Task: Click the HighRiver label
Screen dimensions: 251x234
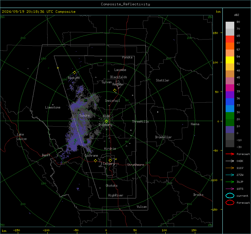Action: (x=116, y=195)
